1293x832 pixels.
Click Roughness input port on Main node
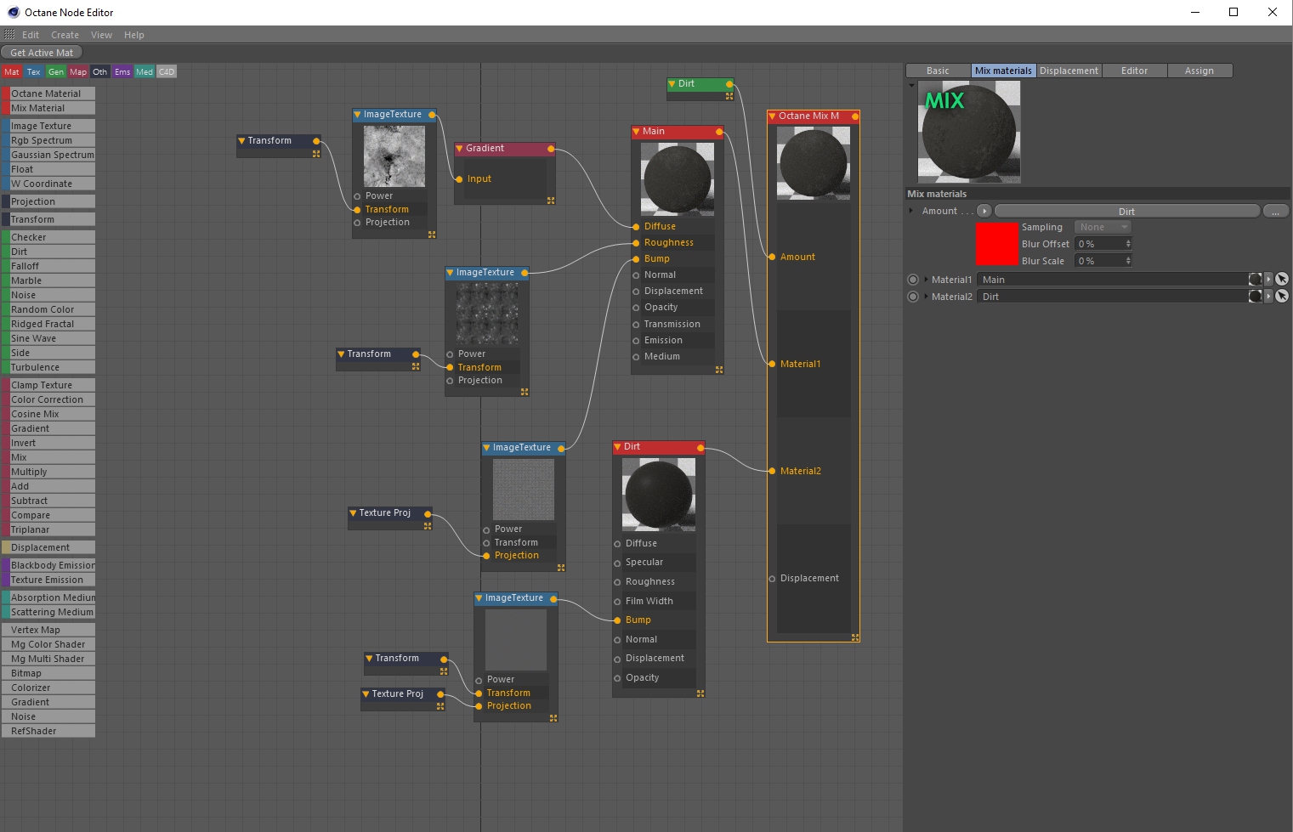[x=636, y=243]
